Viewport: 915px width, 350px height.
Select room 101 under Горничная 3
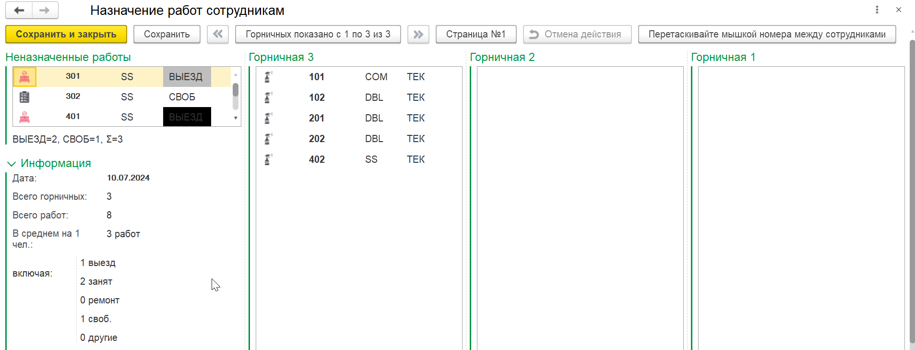[x=317, y=77]
